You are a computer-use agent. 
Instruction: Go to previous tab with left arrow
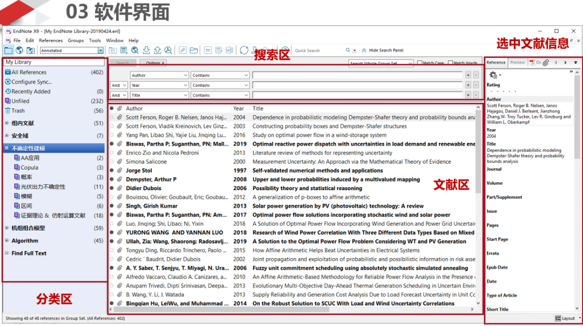556,63
